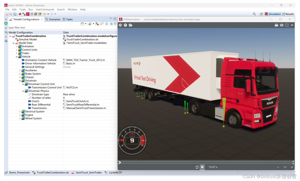Pause the animation playback
300x181 pixels.
[x=202, y=167]
